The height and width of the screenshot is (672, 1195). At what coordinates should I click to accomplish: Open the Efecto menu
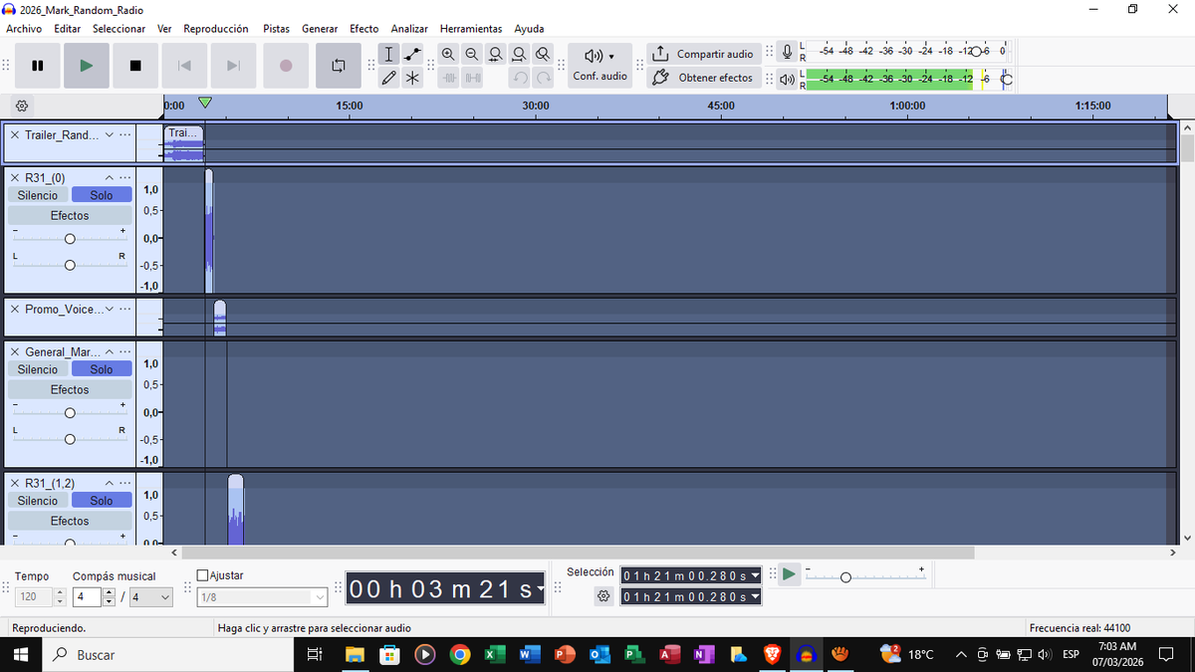point(364,29)
